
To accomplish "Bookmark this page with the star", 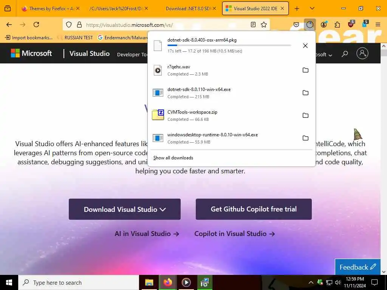I will [264, 25].
